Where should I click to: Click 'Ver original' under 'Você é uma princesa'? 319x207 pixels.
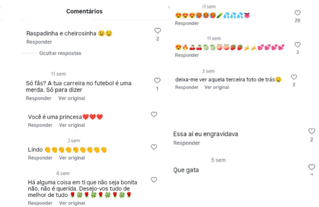[72, 125]
